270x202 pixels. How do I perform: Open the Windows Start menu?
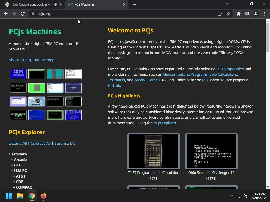tap(8, 196)
